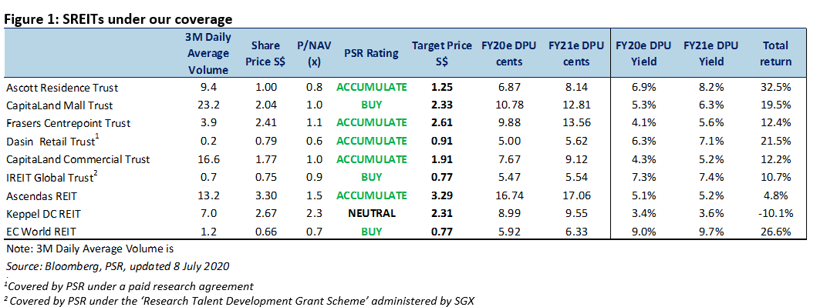Viewport: 820px width, 307px height.
Task: Click the IREIT Global Trust entry
Action: [51, 177]
